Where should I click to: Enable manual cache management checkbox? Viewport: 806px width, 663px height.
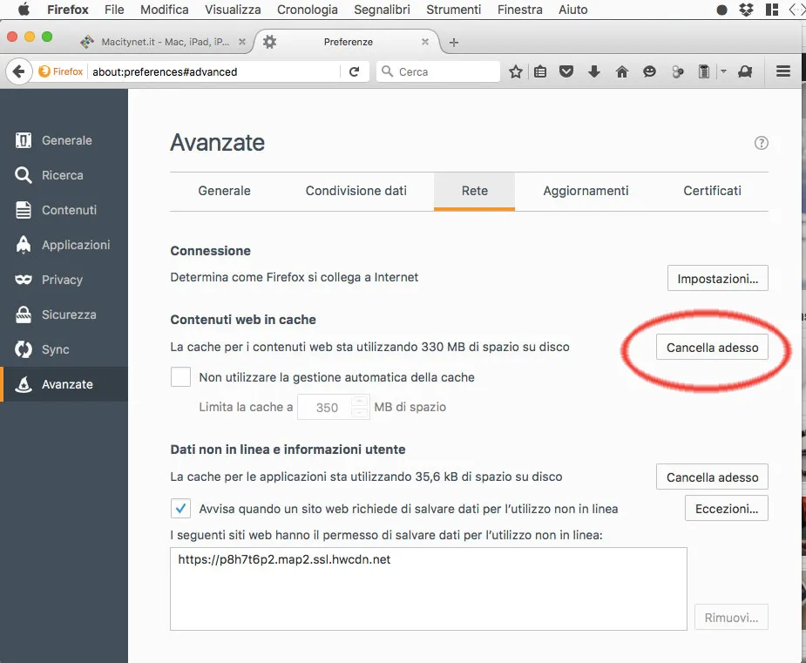pos(180,376)
